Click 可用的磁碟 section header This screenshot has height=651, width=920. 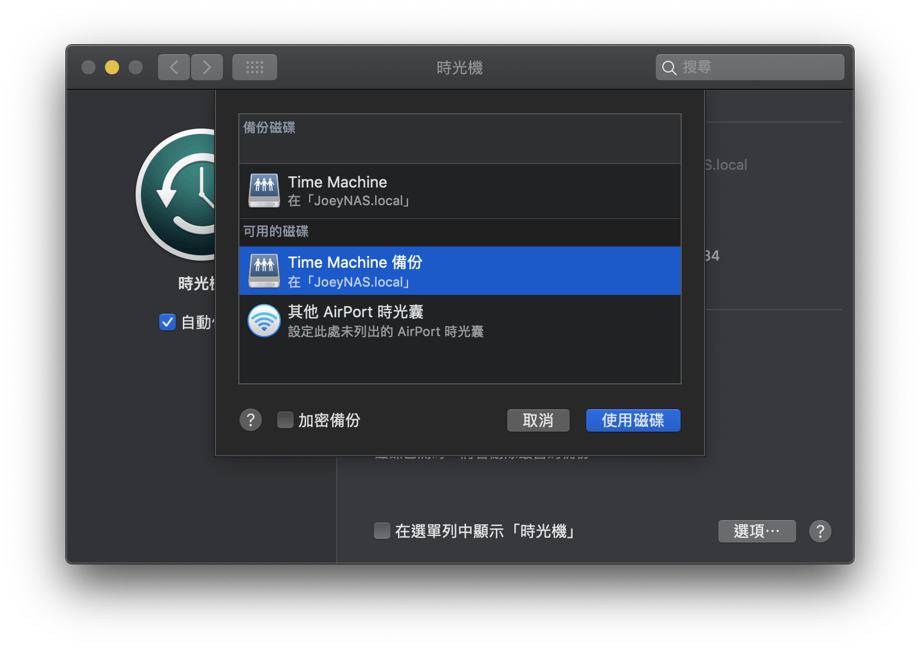click(x=276, y=231)
